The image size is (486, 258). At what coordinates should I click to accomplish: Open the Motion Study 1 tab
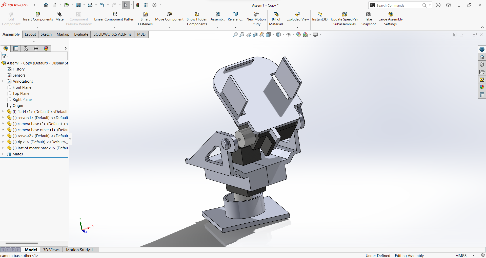pos(79,250)
